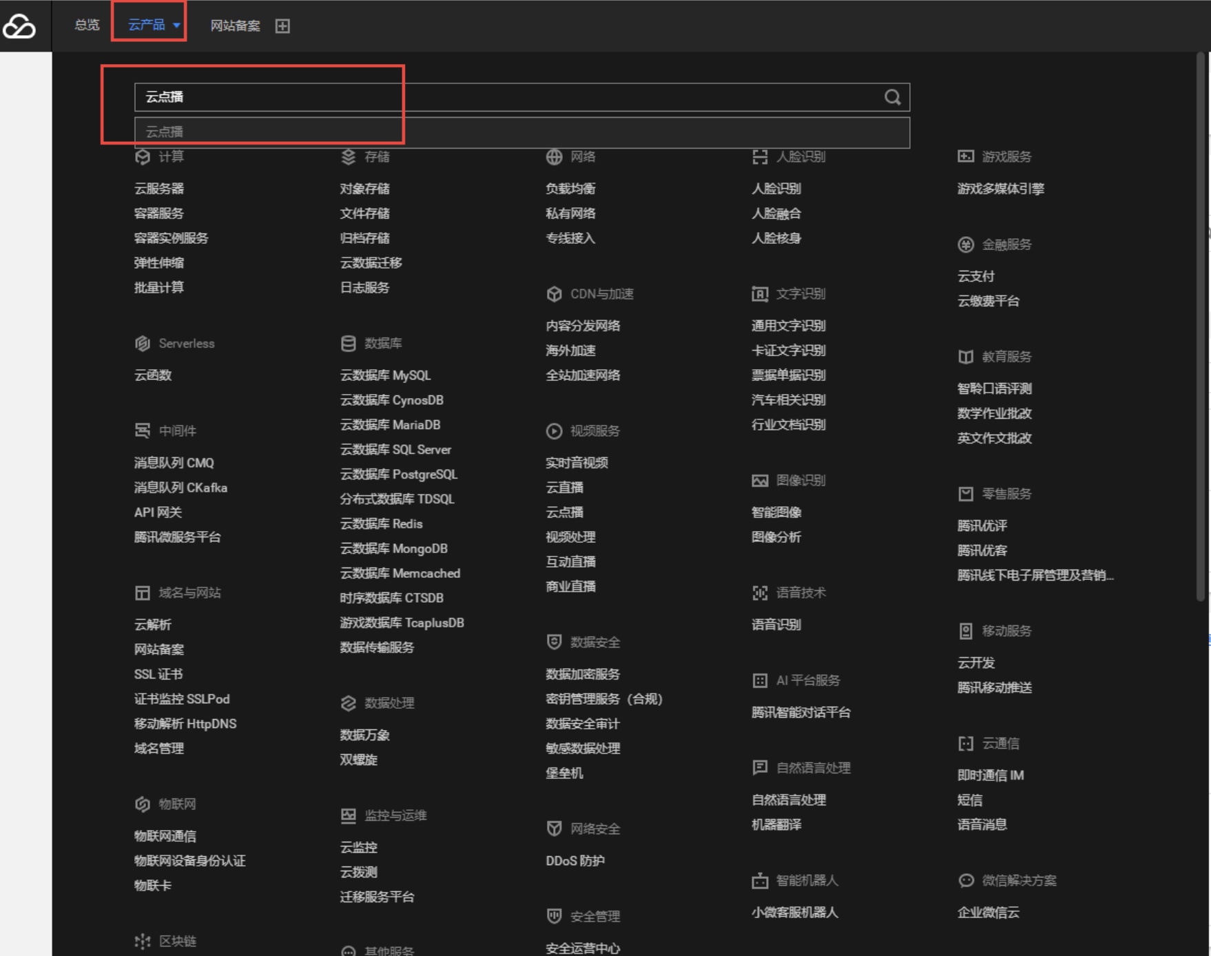The height and width of the screenshot is (956, 1211).
Task: Open 腾讯智能对话平台 link
Action: coord(800,712)
